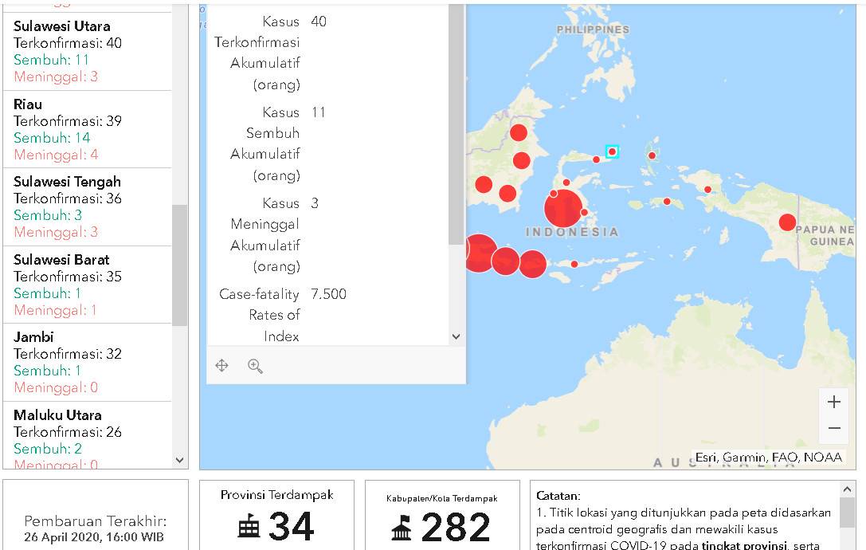Select Sulawesi Tengah in province list

click(x=88, y=206)
